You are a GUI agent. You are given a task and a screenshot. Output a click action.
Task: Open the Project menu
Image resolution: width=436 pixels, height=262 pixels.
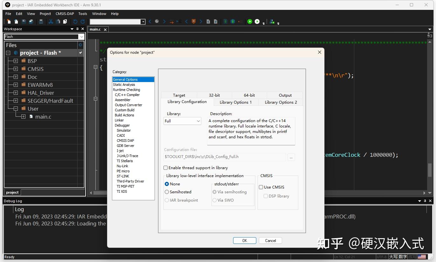pyautogui.click(x=45, y=14)
